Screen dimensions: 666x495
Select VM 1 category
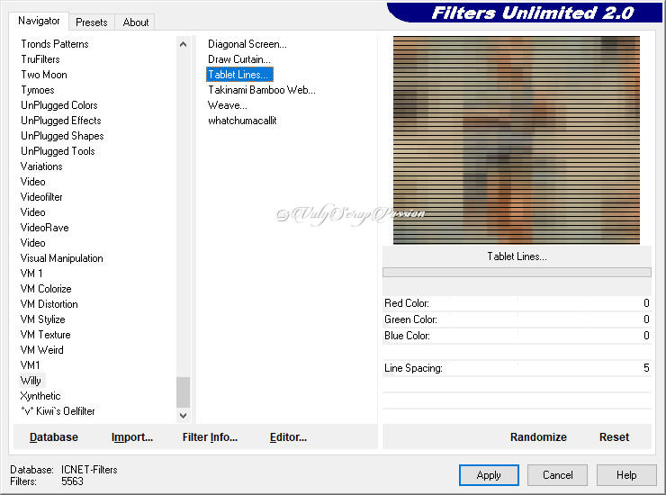31,274
